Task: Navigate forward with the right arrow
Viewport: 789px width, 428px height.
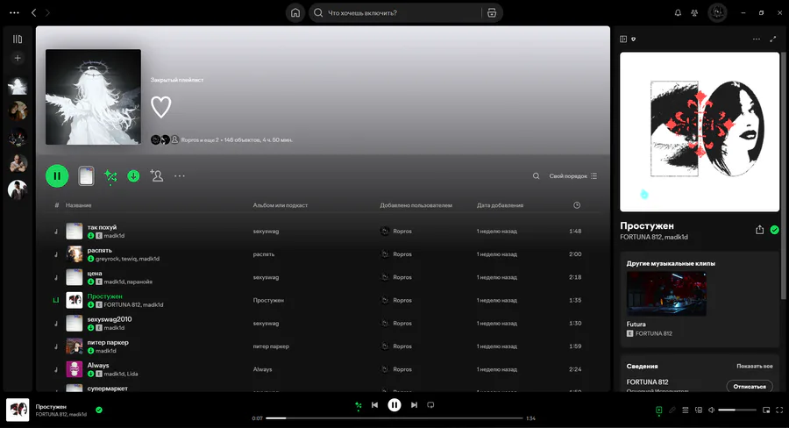Action: pos(47,12)
